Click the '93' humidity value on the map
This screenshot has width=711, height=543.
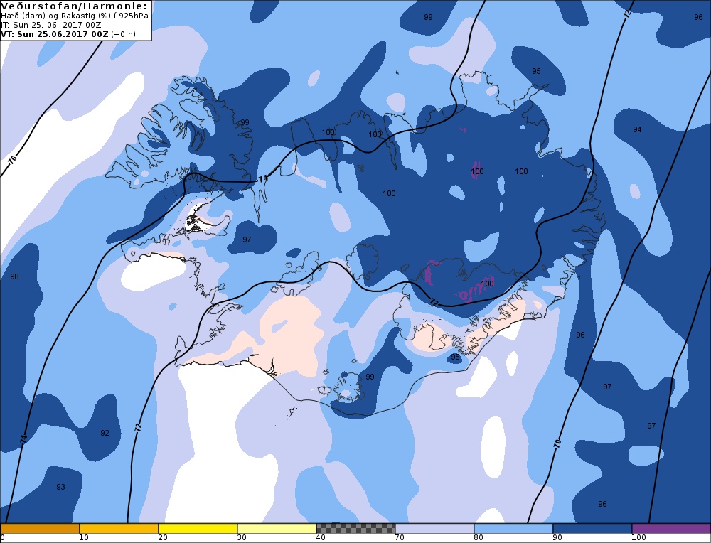pyautogui.click(x=60, y=487)
